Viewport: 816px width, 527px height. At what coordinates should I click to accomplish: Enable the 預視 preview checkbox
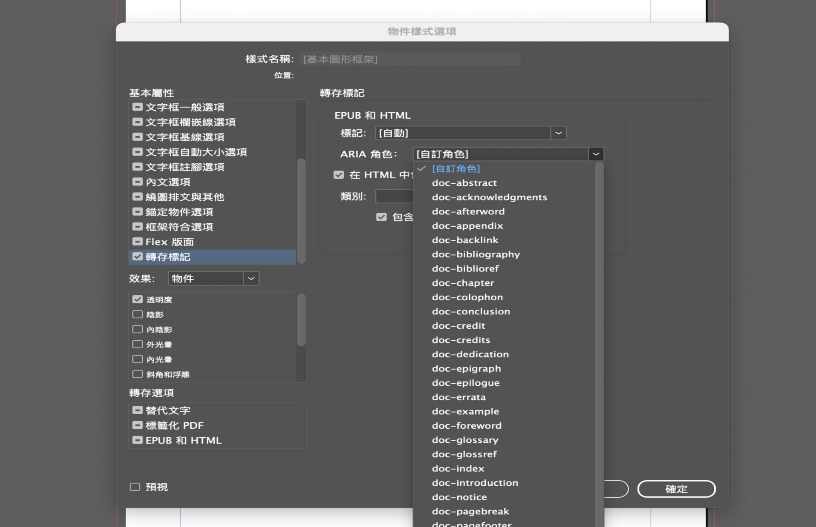click(135, 487)
